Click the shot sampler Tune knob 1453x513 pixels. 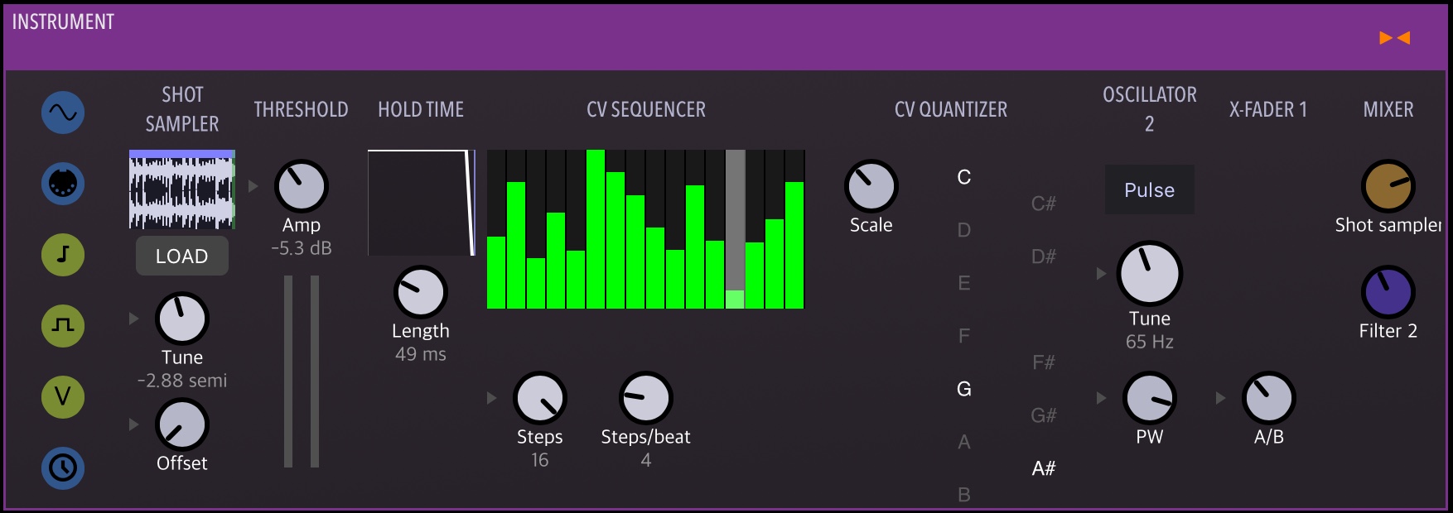point(182,319)
